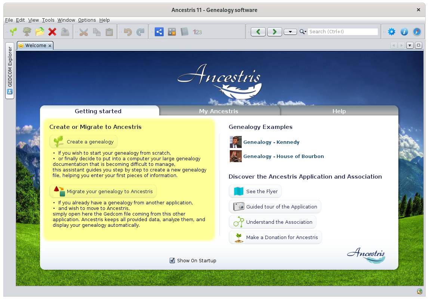The image size is (429, 300).
Task: Click the save tray icon in the toolbar
Action: click(65, 32)
